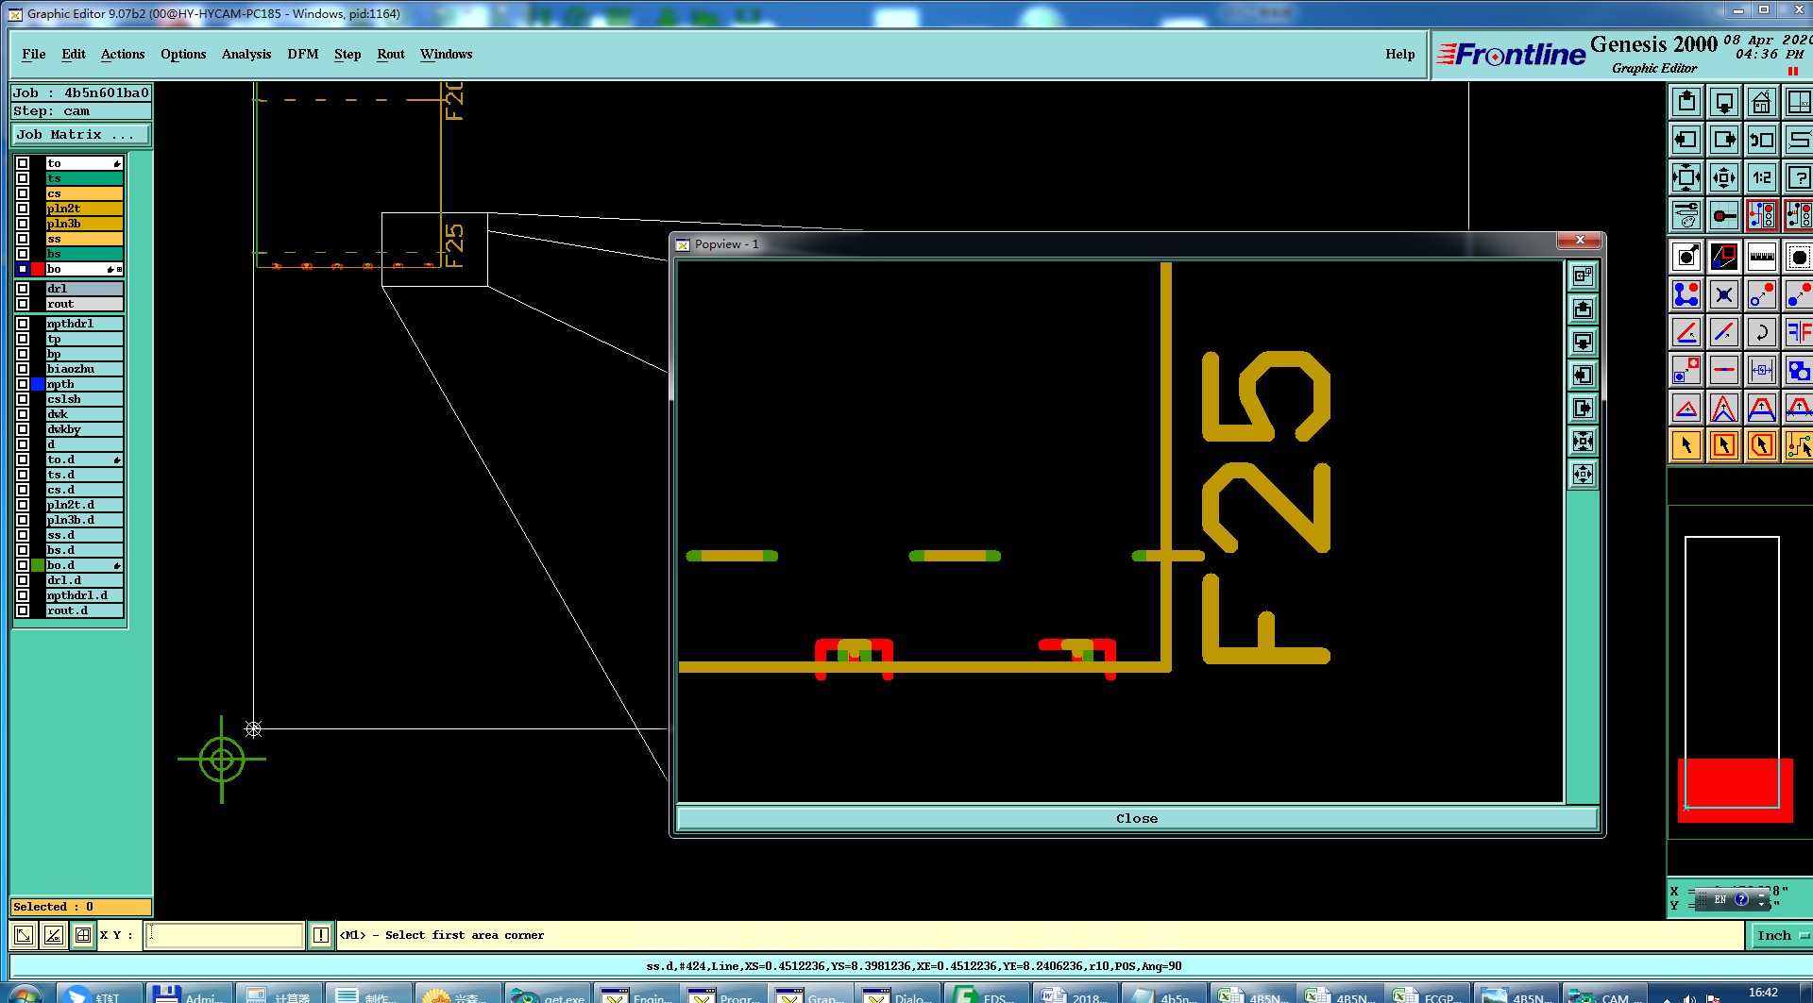Toggle checkbox for layer to
The width and height of the screenshot is (1813, 1003).
tap(23, 163)
